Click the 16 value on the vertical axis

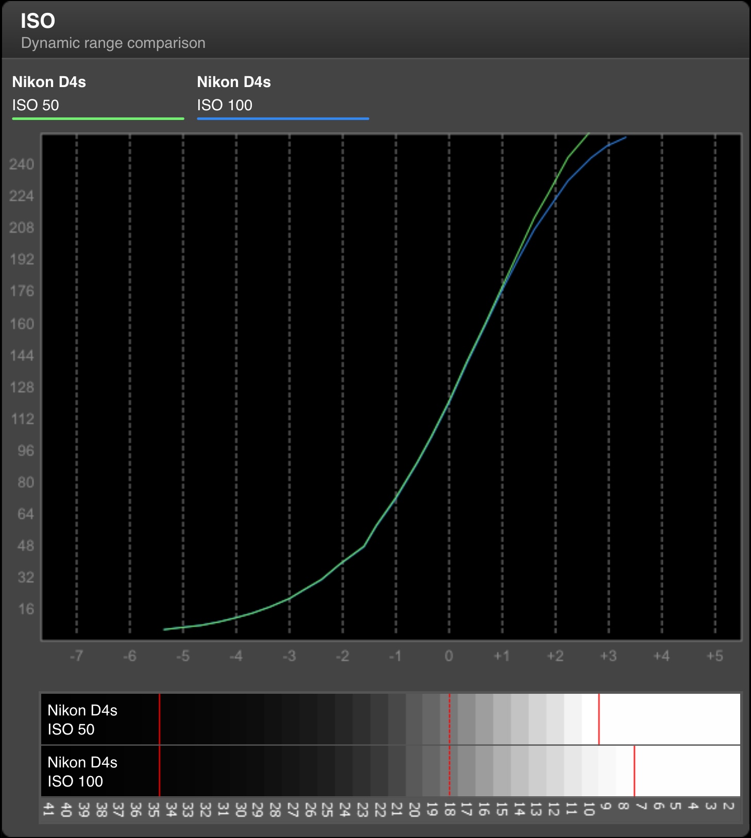tap(26, 609)
